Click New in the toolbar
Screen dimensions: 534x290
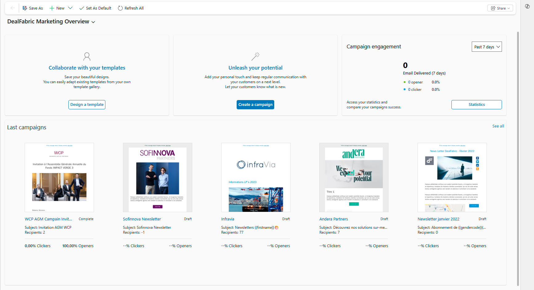[57, 8]
